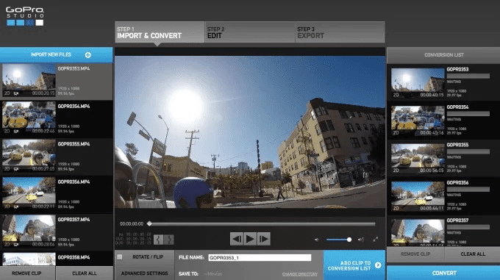Step back one frame in the player

click(236, 239)
